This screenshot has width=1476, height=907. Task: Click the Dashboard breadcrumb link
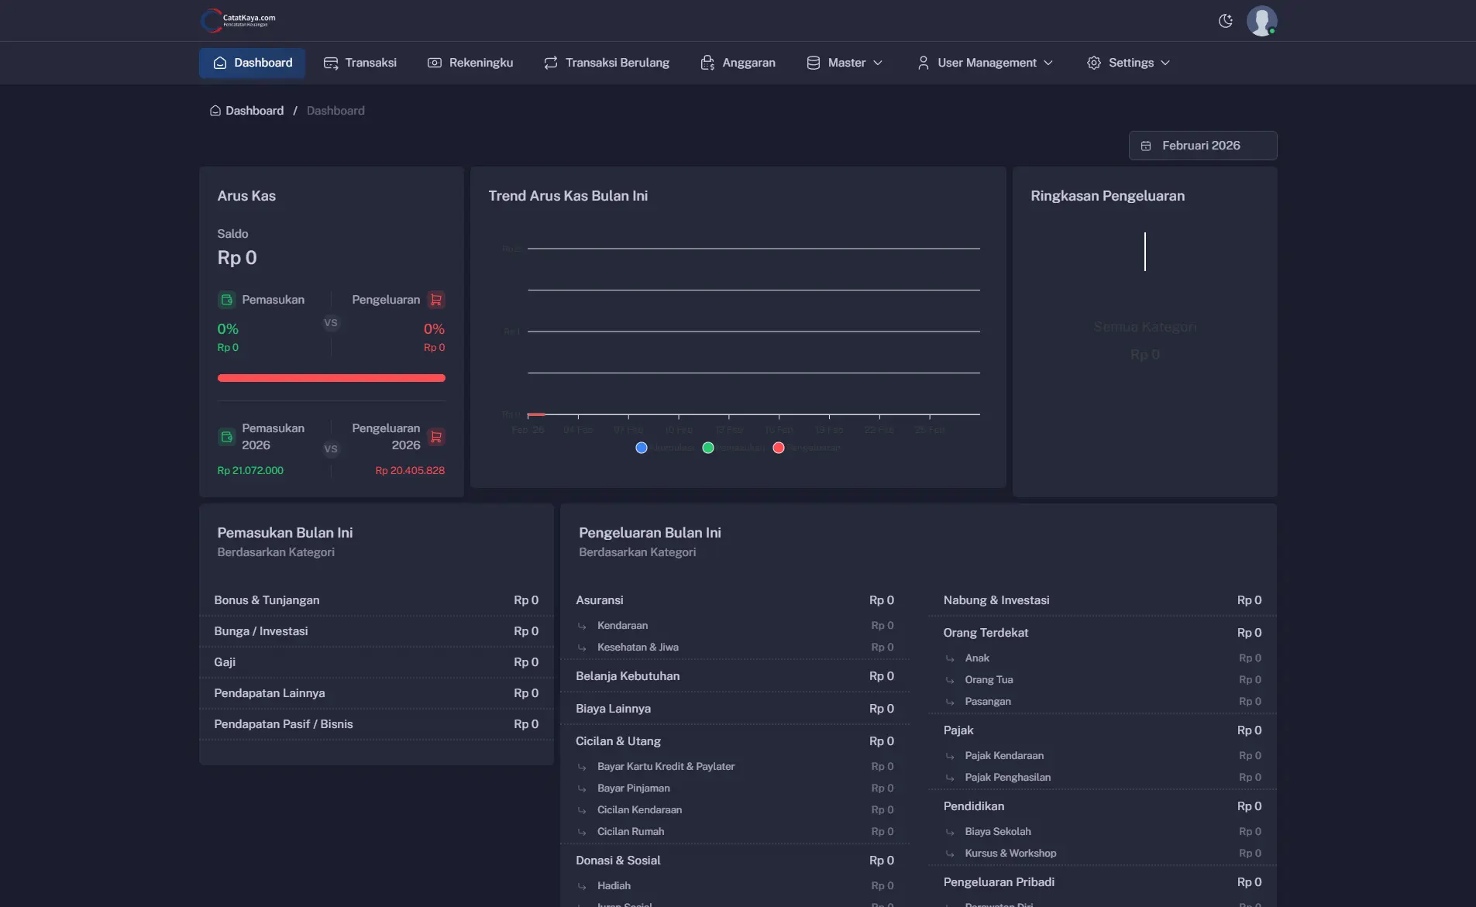tap(254, 111)
